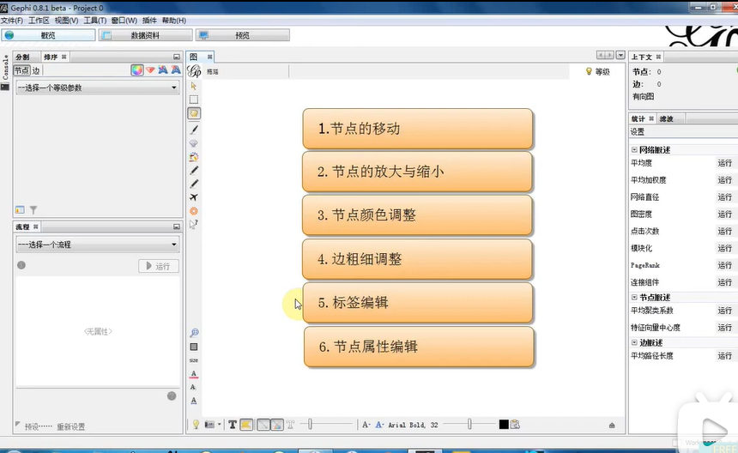Click the edge thickness slider handle
The width and height of the screenshot is (738, 453).
tap(310, 425)
